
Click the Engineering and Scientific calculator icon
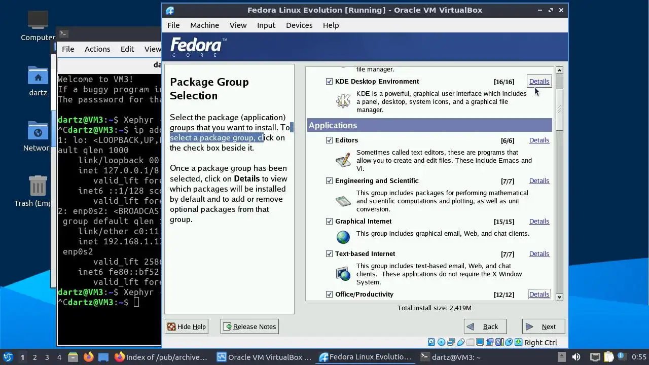[343, 201]
